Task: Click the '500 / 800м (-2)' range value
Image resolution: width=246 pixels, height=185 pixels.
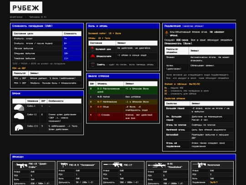Action: [x=129, y=182]
